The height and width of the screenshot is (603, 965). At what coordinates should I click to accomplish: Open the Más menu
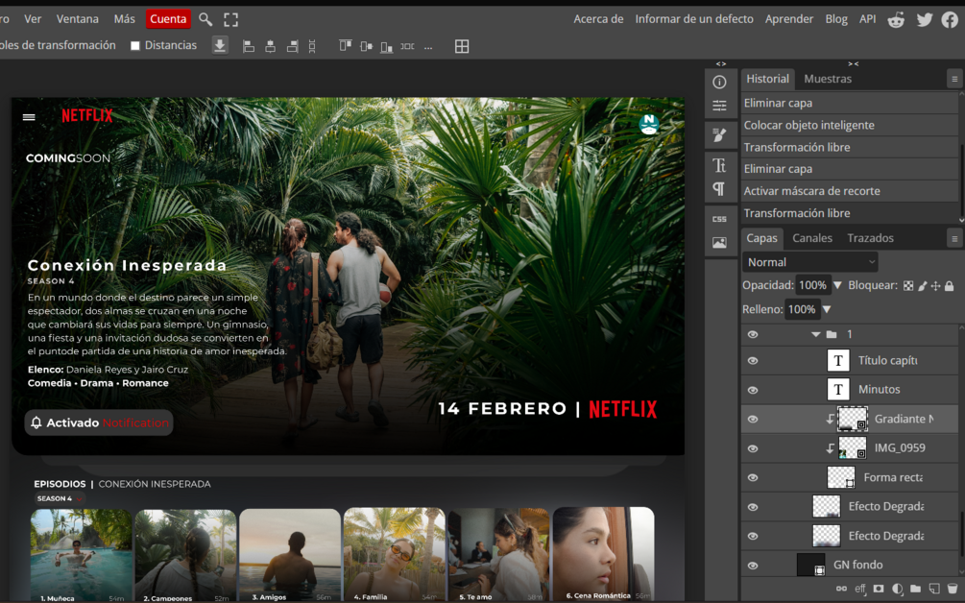pyautogui.click(x=124, y=19)
